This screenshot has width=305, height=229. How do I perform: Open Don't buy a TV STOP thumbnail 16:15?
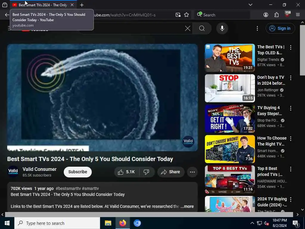(230, 88)
